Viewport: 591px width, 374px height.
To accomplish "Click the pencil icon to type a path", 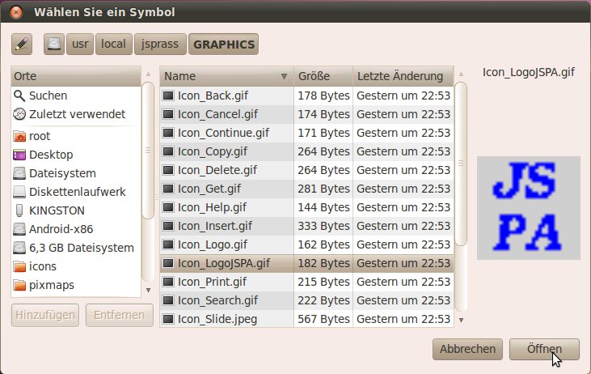I will (x=22, y=45).
